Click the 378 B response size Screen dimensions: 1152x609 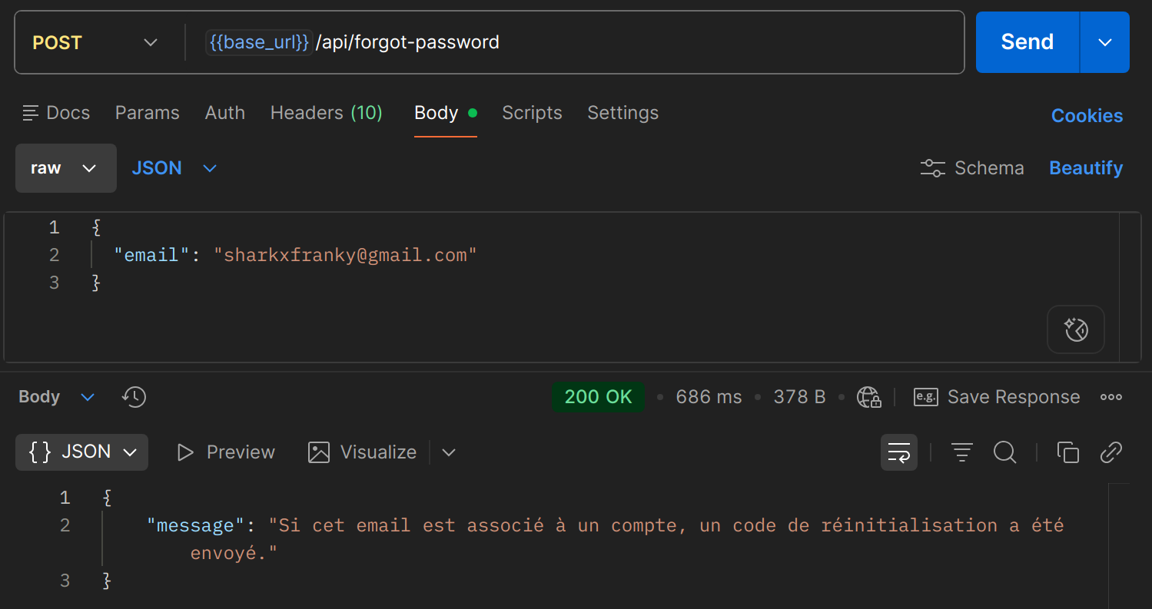pos(799,397)
